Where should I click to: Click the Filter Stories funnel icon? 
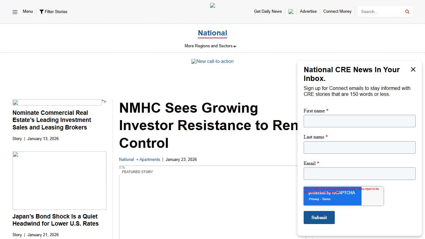coord(42,12)
